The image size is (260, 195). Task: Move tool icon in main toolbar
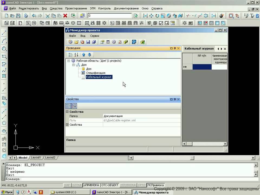pos(151,16)
